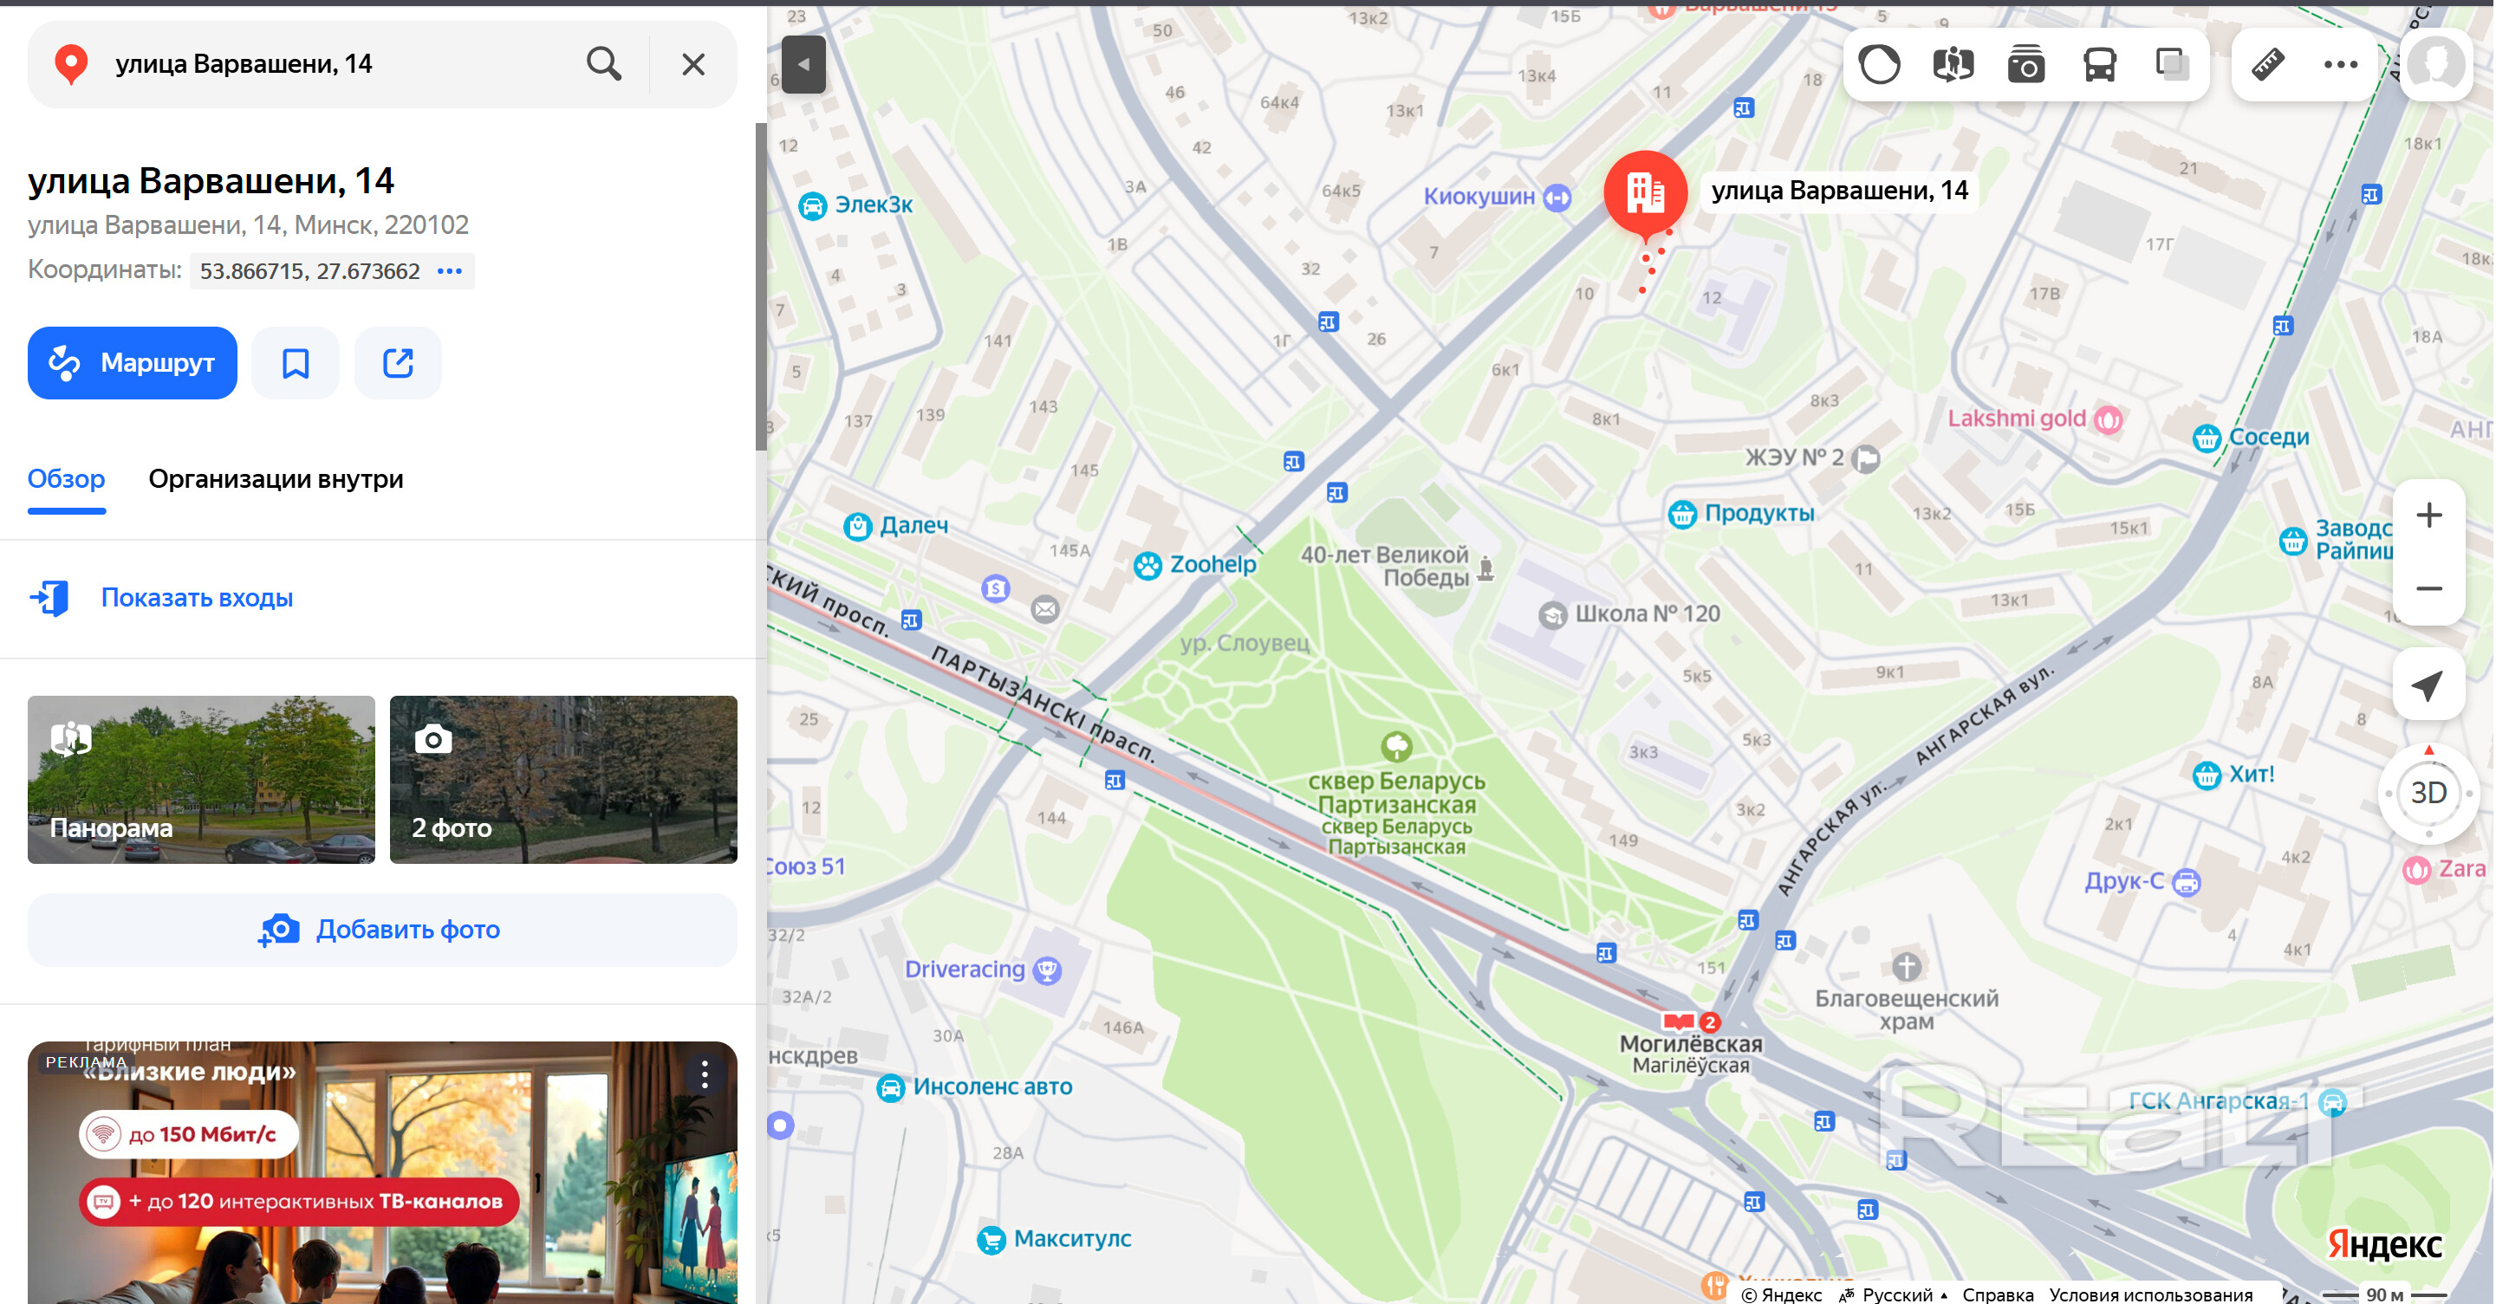
Task: Select the ruler measurement tool
Action: pyautogui.click(x=2267, y=65)
